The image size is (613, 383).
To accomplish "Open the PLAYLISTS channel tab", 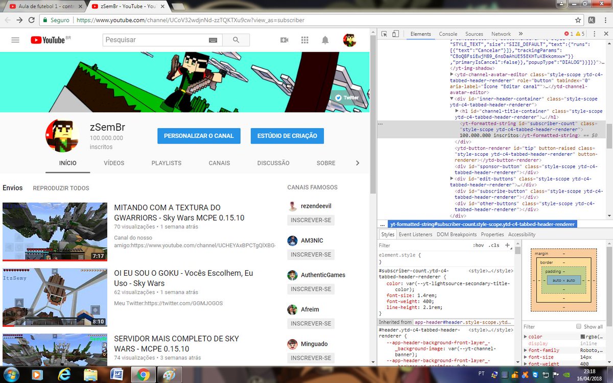I will [x=167, y=163].
